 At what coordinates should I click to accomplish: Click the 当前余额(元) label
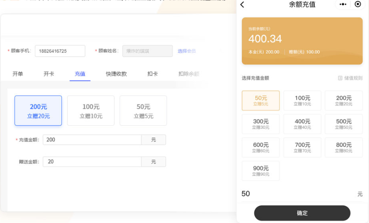259,28
